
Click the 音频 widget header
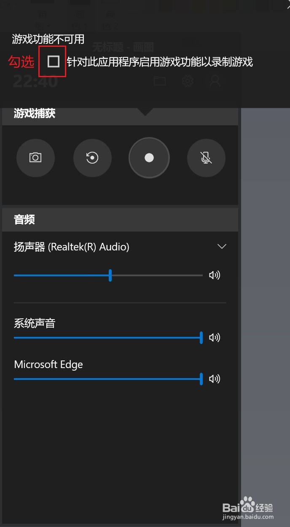coord(24,220)
